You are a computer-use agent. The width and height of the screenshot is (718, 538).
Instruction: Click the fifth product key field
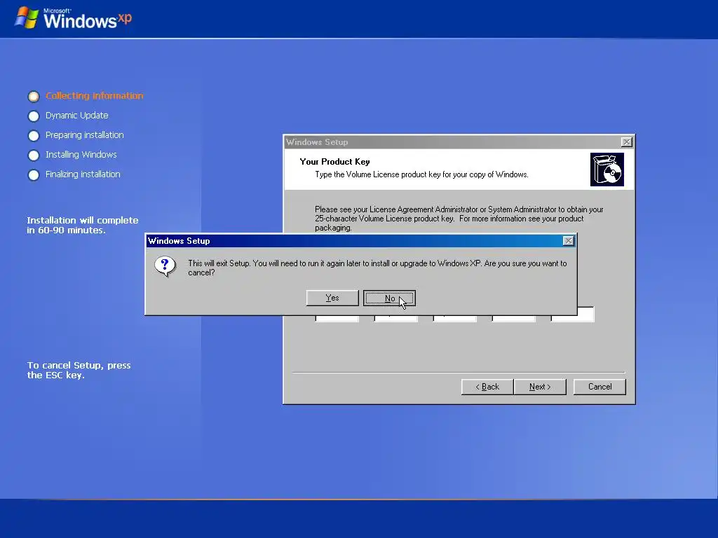click(585, 315)
